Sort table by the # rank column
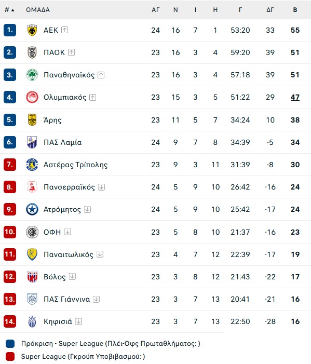 click(x=9, y=10)
